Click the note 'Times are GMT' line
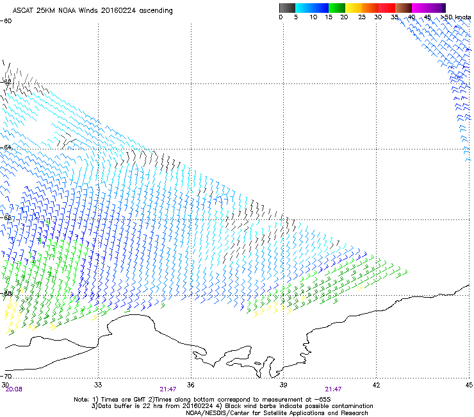This screenshot has height=417, width=474. (x=202, y=400)
